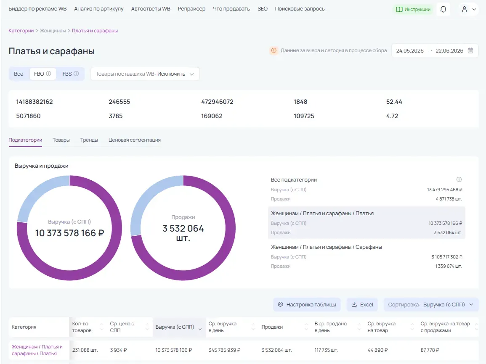Open Анализ по артикулу menu
Viewport: 486px width, 364px height.
98,9
